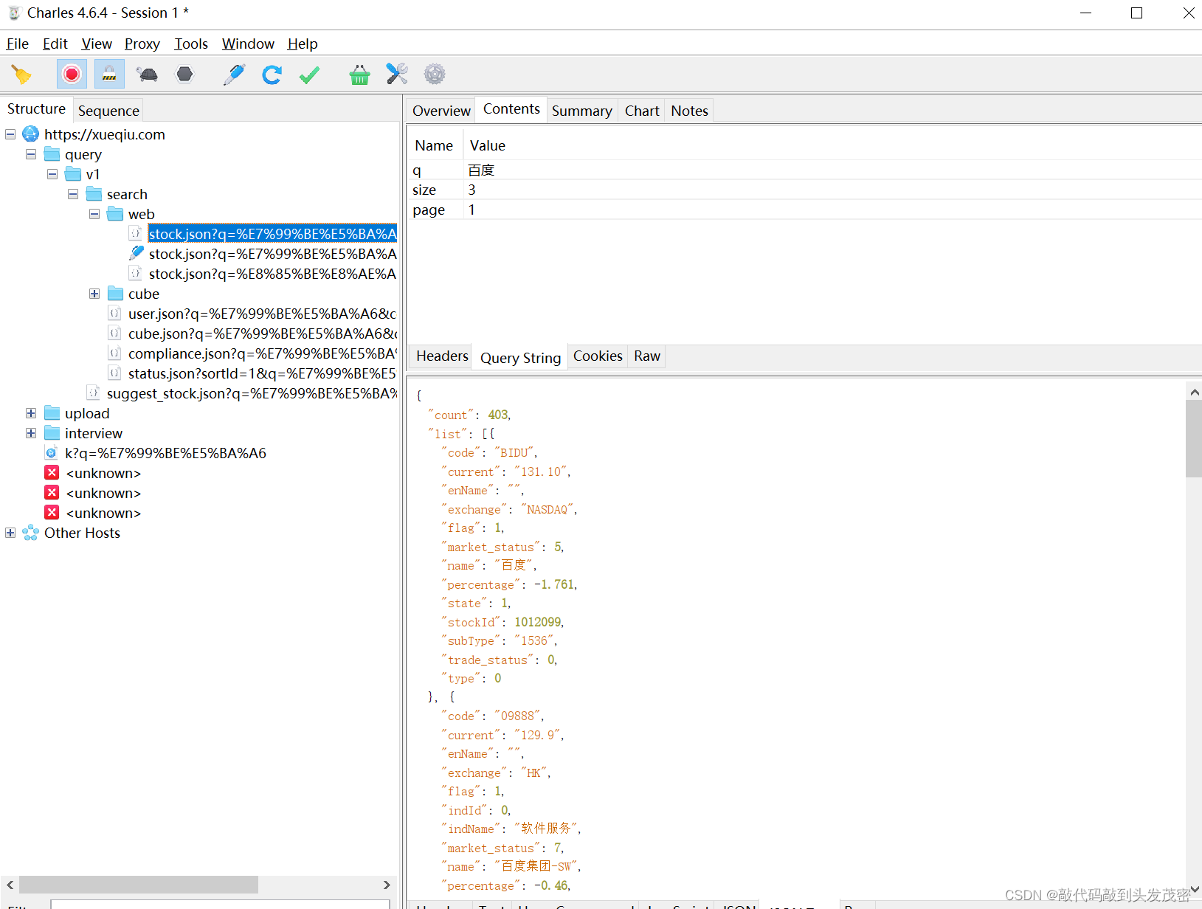The image size is (1202, 909).
Task: Click file icon of suggest_stock.json
Action: click(93, 393)
